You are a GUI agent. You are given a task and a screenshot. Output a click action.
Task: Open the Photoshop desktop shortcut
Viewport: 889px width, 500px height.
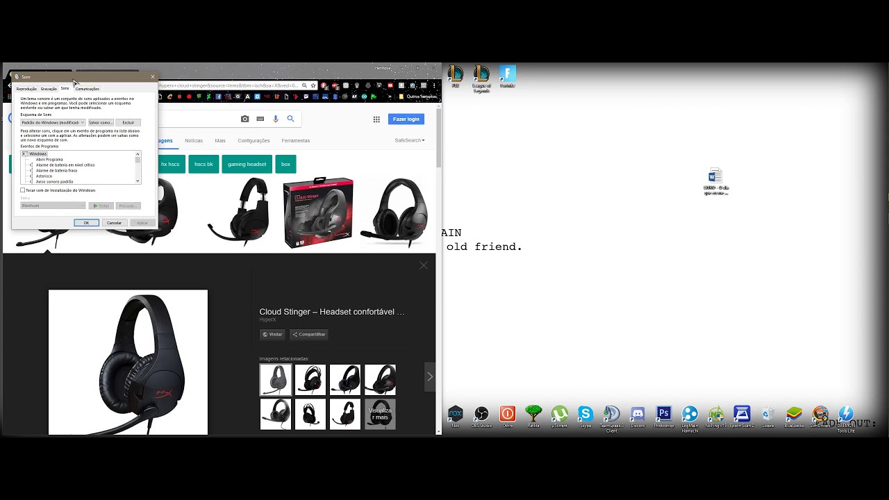[x=663, y=416]
